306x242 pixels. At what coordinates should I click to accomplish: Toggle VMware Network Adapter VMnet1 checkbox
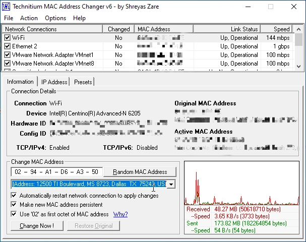click(7, 55)
